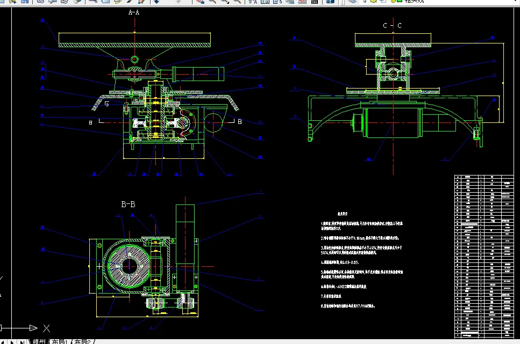Click the UCS X-axis icon
Viewport: 520px width, 344px height.
pyautogui.click(x=25, y=328)
